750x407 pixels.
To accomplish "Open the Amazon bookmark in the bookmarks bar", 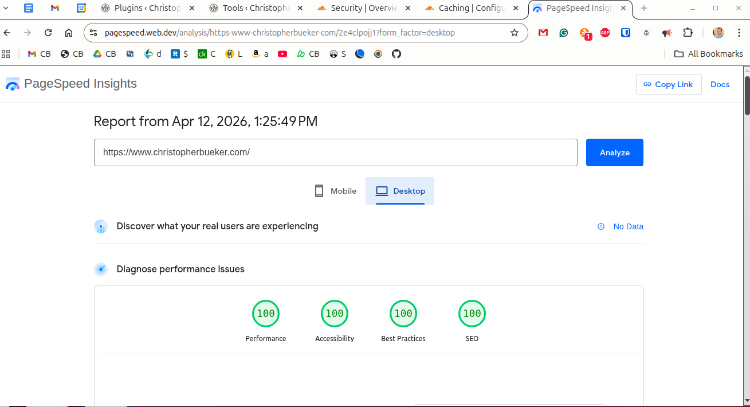I will point(260,53).
